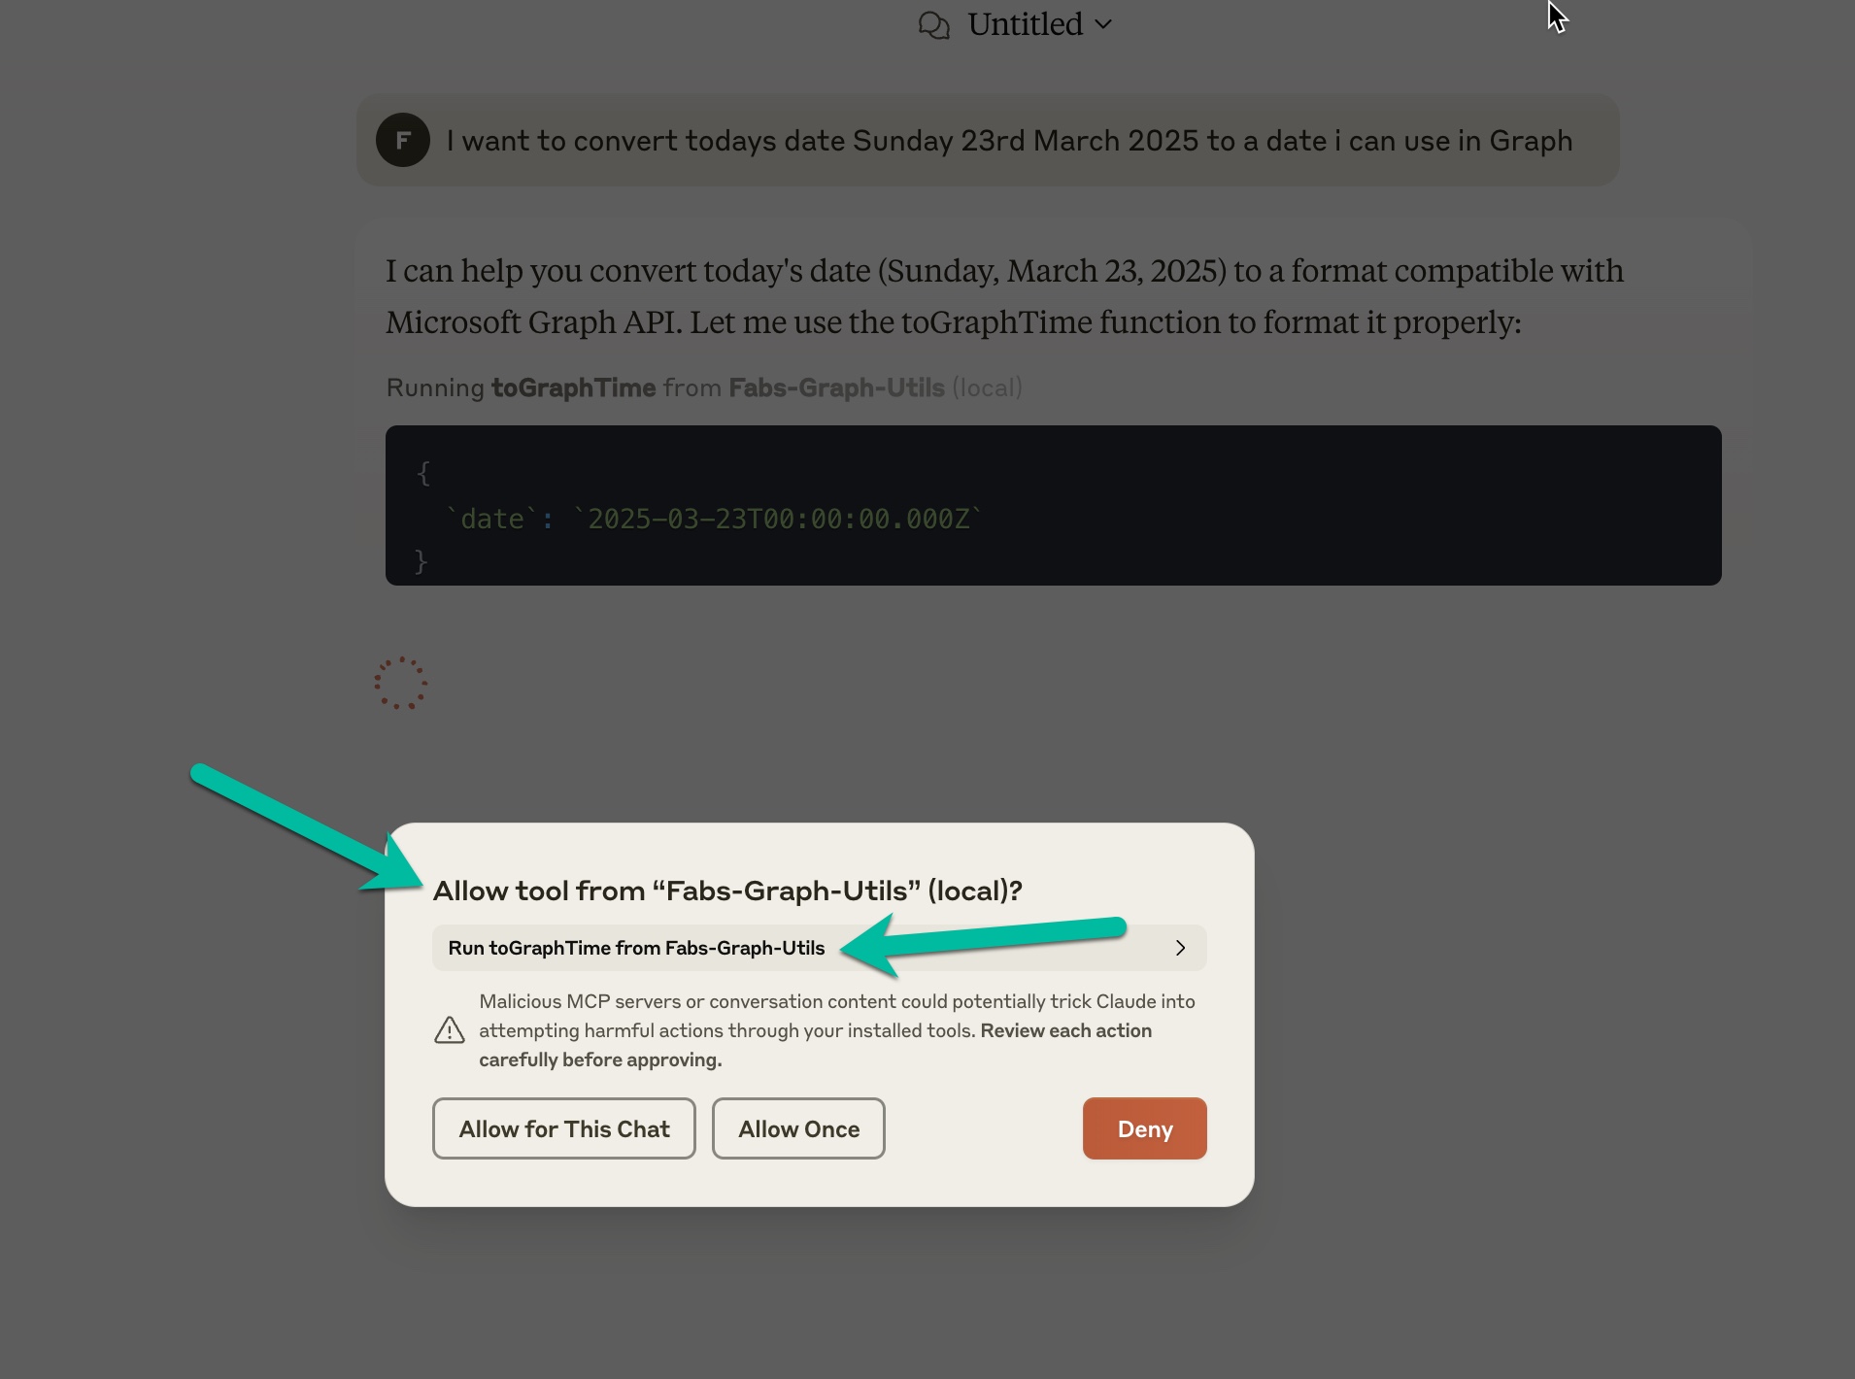Click the orange loading spinner

tap(401, 683)
